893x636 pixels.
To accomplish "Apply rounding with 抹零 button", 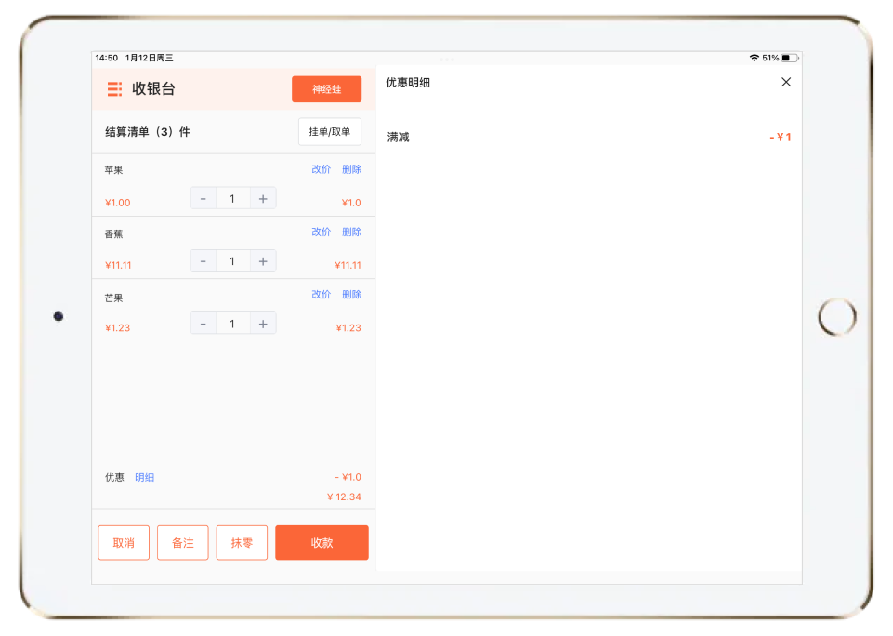I will coord(242,543).
